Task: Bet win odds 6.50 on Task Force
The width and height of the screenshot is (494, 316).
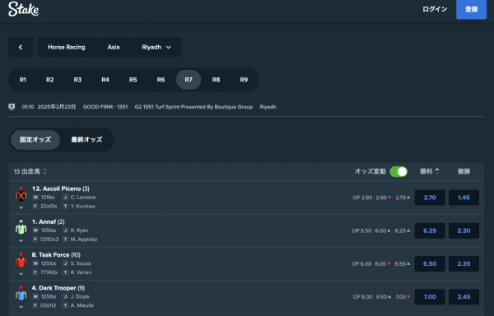Action: click(x=430, y=264)
